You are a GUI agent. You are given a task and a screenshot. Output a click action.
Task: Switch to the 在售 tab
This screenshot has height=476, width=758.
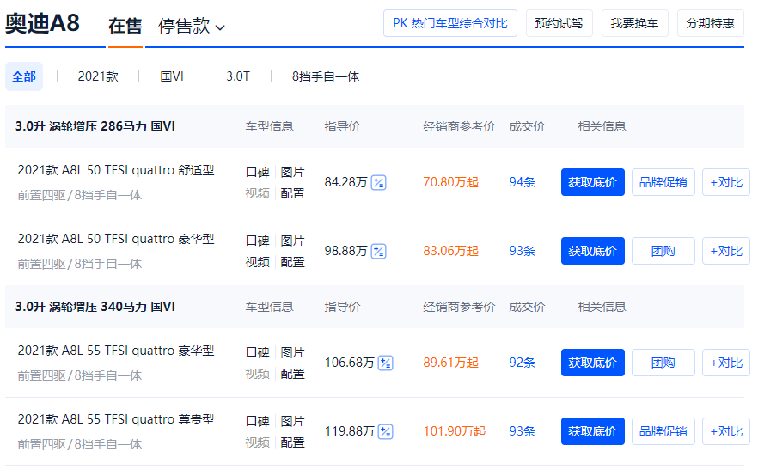[125, 26]
